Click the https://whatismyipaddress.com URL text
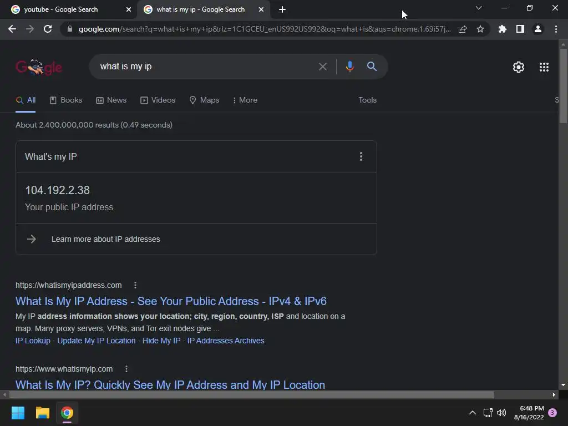The width and height of the screenshot is (568, 426). click(68, 285)
